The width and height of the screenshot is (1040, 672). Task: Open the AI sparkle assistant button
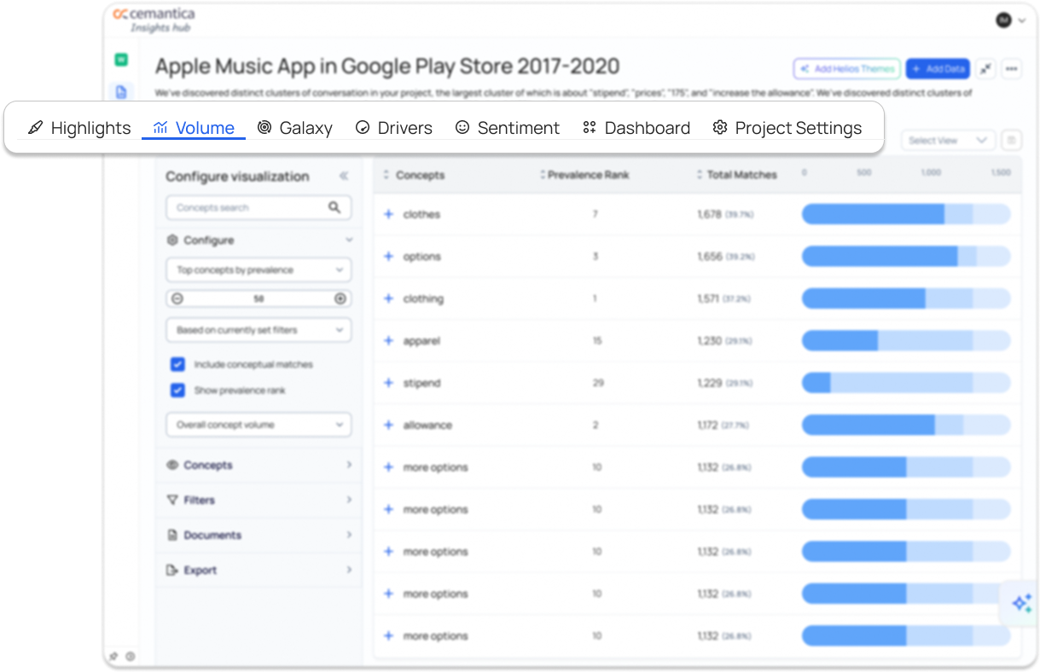point(1021,603)
